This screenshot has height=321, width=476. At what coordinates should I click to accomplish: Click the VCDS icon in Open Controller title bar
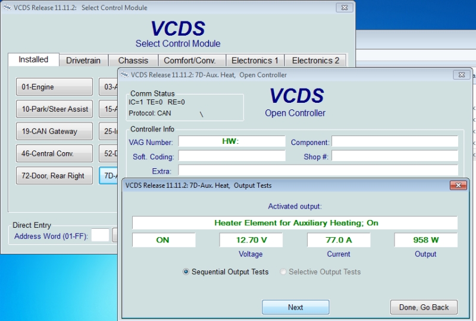124,75
